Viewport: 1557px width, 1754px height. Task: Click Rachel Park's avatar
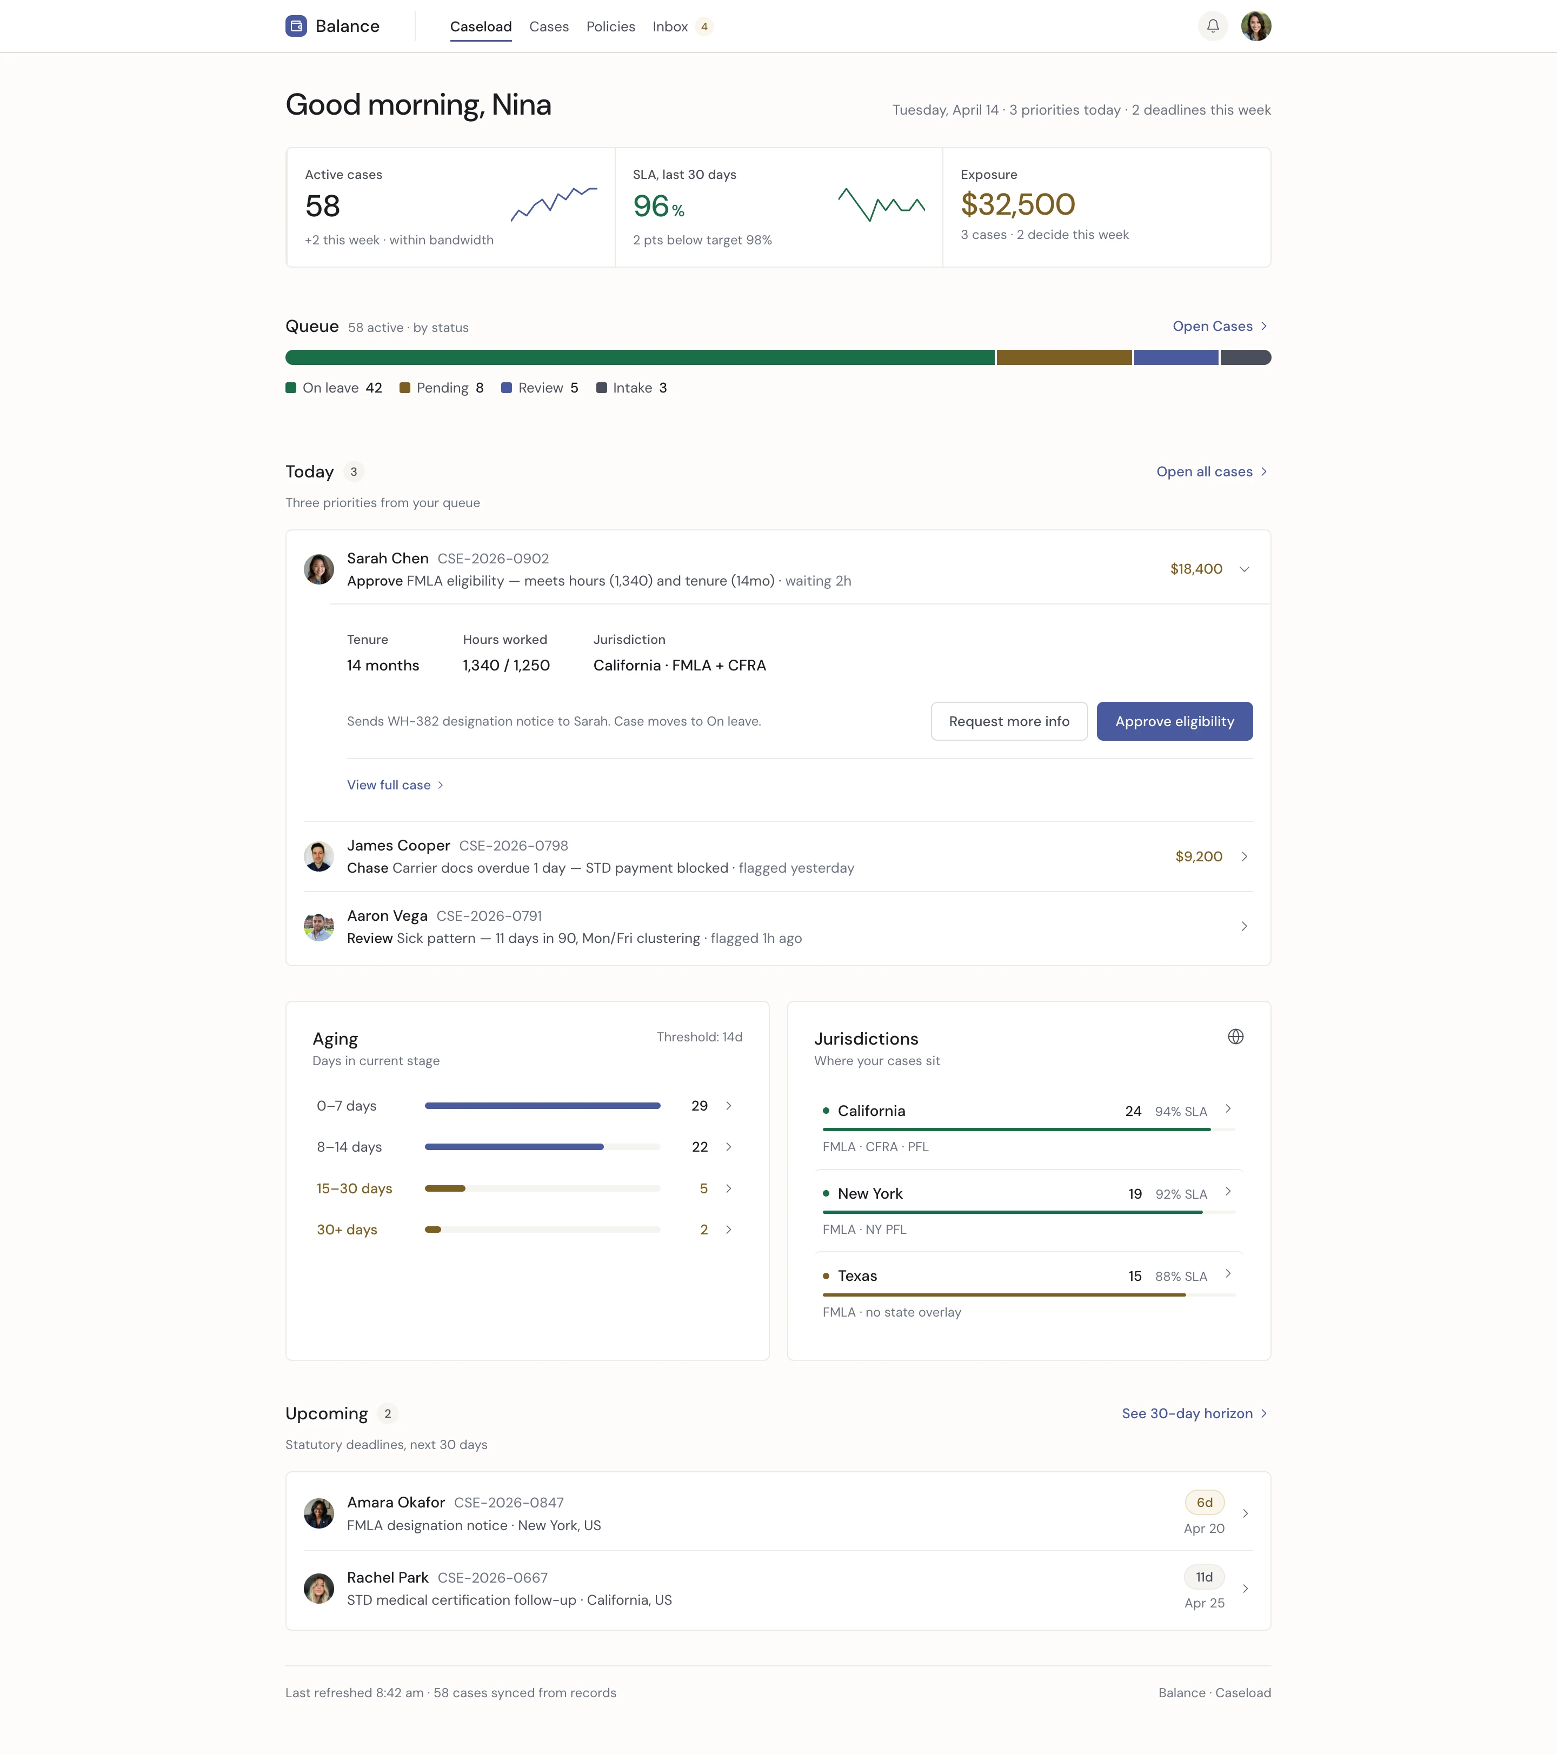318,1589
